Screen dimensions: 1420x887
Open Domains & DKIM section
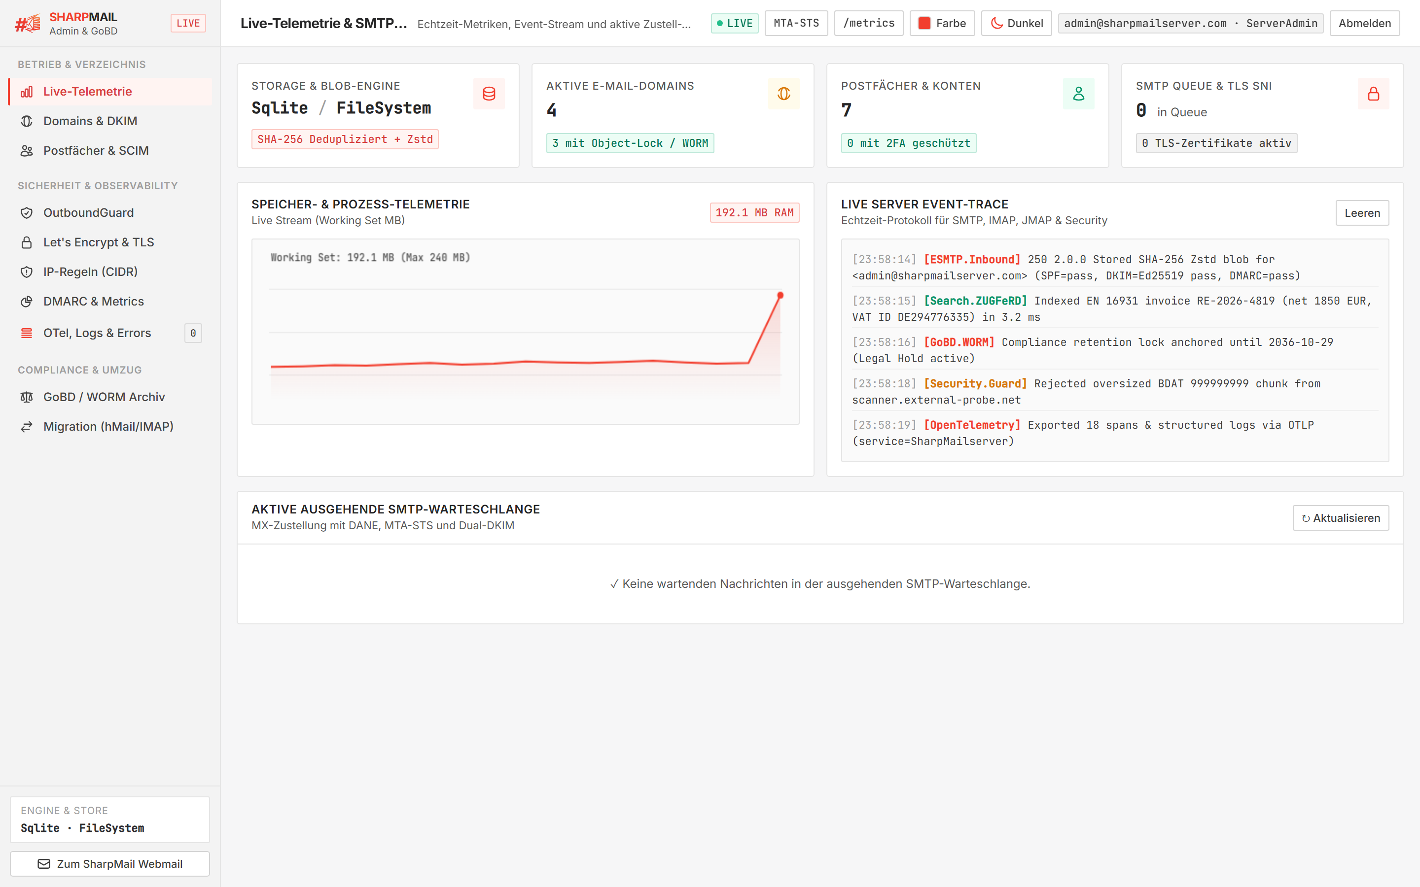110,121
